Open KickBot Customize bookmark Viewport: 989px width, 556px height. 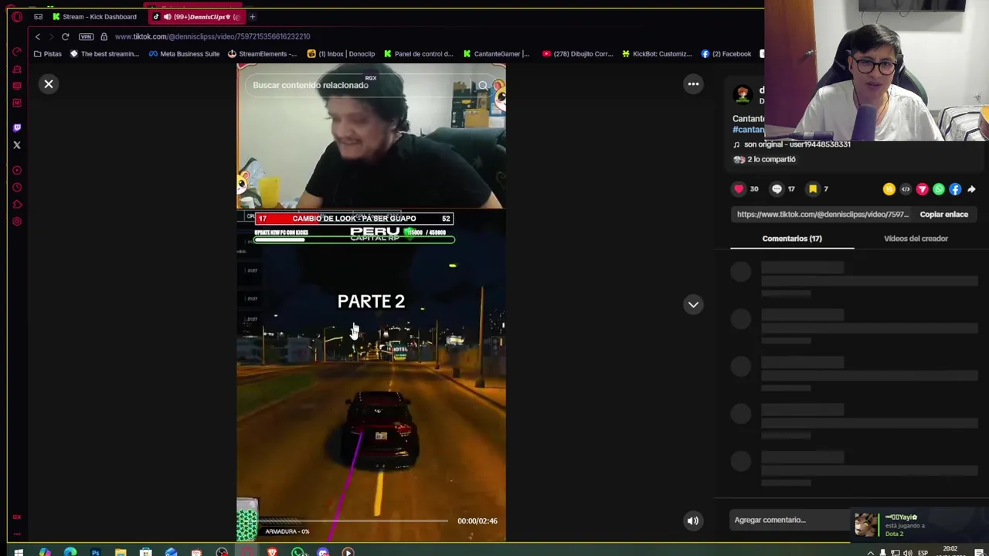657,54
